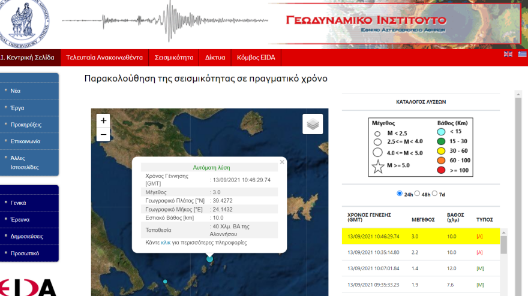Click the EIDA logo in the sidebar

pyautogui.click(x=28, y=288)
